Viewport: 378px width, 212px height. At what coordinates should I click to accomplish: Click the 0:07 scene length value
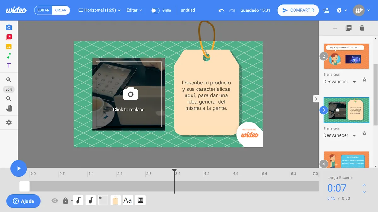tap(337, 188)
